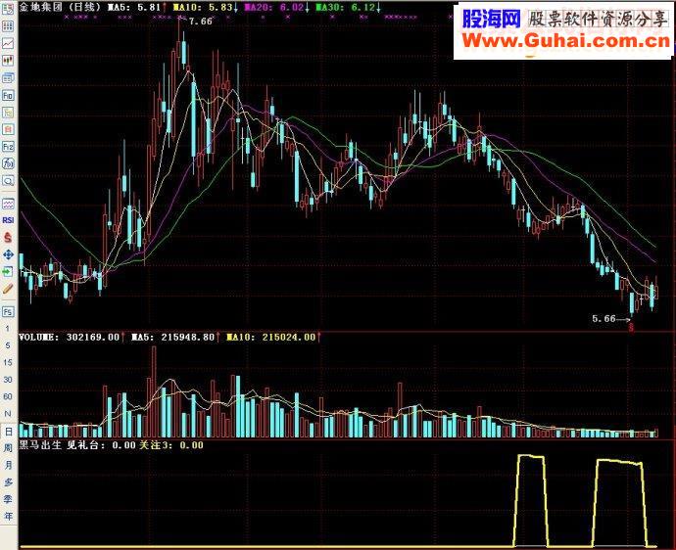
Task: Switch to 1-minute period
Action: [x=7, y=329]
